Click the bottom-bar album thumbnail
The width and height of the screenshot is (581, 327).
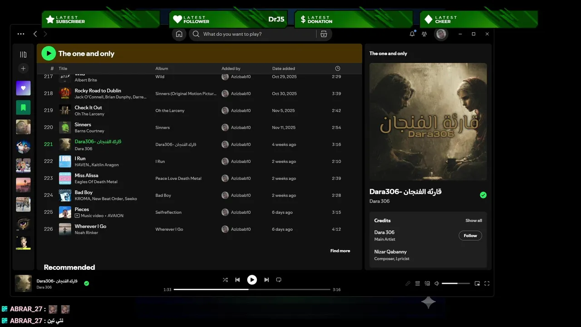coord(23,283)
